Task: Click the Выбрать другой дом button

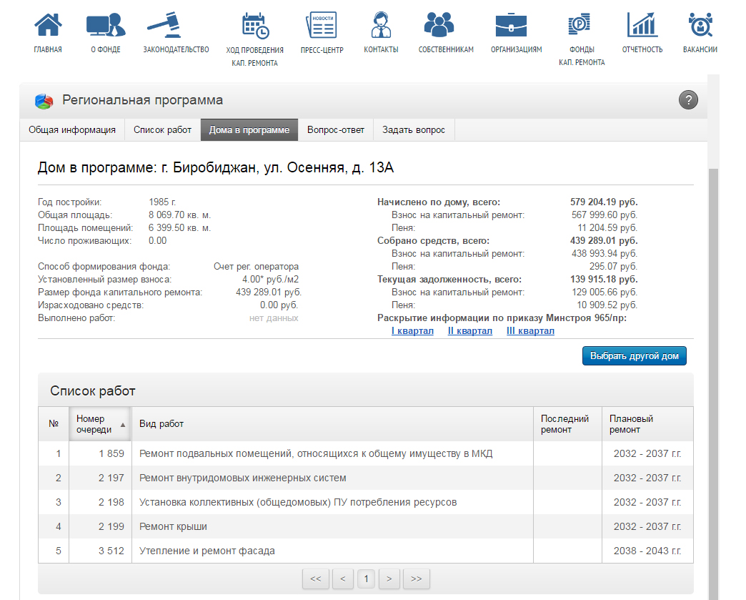Action: tap(635, 355)
